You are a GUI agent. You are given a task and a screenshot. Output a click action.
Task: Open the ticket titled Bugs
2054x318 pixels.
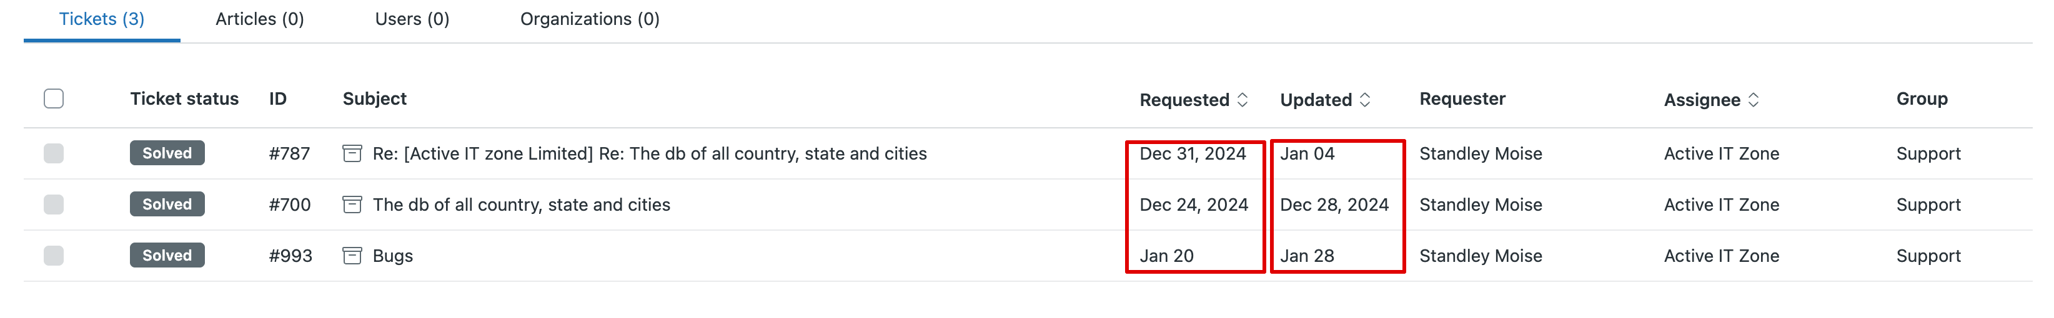click(x=392, y=256)
